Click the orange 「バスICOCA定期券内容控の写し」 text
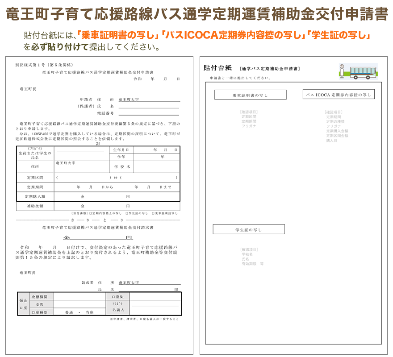The width and height of the screenshot is (393, 357). [x=233, y=35]
